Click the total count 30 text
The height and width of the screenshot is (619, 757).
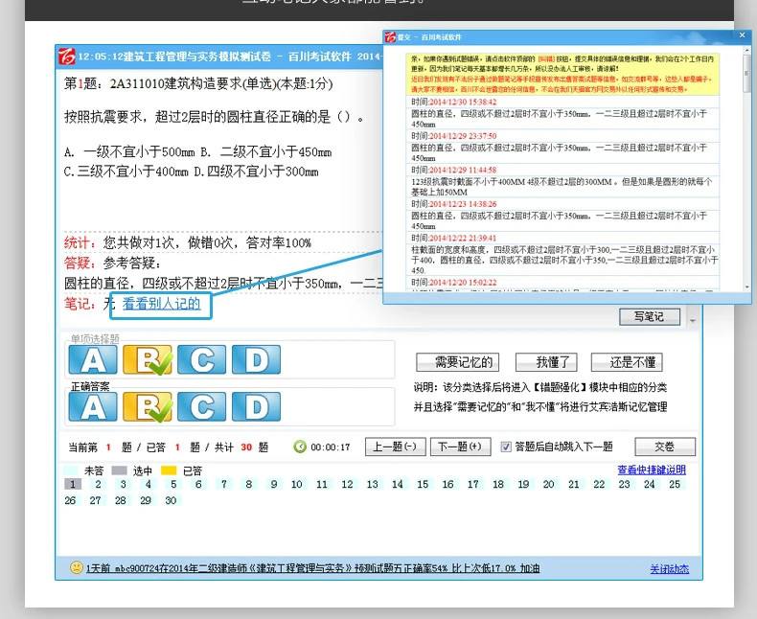coord(246,447)
